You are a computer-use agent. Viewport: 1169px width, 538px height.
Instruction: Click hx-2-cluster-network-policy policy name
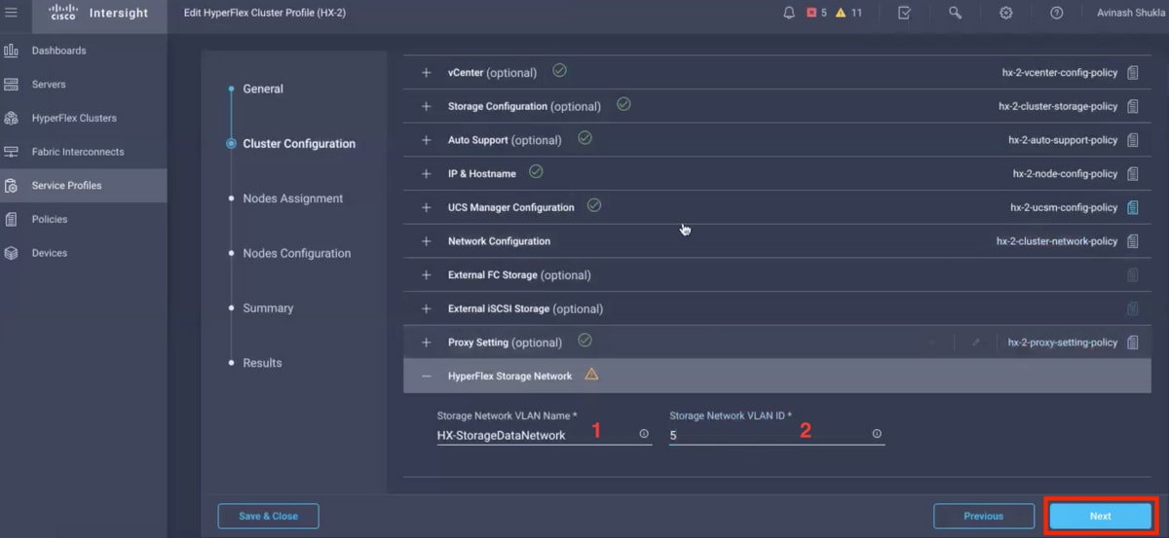click(x=1057, y=241)
